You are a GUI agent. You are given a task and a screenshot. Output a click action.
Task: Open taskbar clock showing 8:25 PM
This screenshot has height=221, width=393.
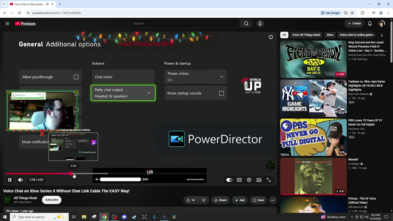375,217
